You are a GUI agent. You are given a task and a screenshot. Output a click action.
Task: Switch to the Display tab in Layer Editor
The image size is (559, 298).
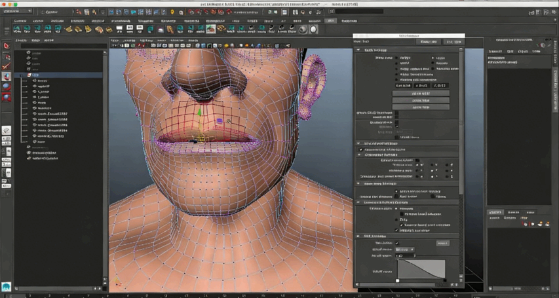pyautogui.click(x=495, y=212)
